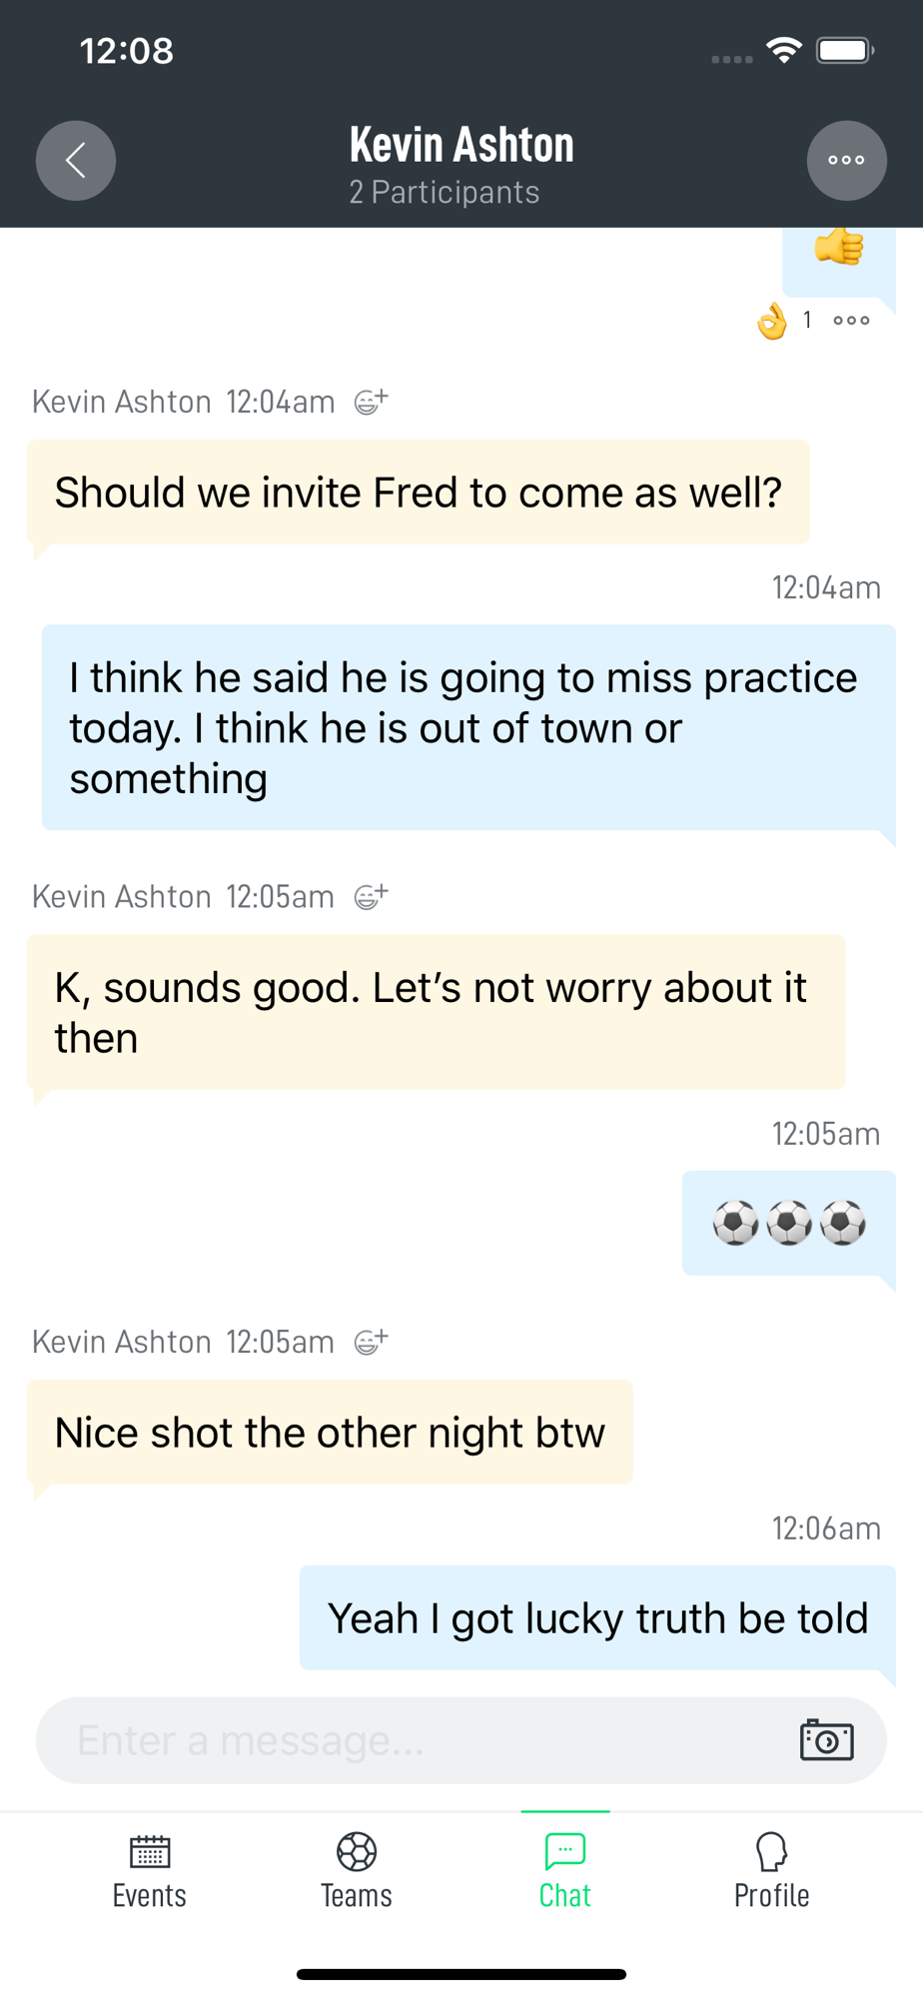Tap the "Yeah I got lucky" message bubble
The image size is (923, 1998).
coord(597,1618)
